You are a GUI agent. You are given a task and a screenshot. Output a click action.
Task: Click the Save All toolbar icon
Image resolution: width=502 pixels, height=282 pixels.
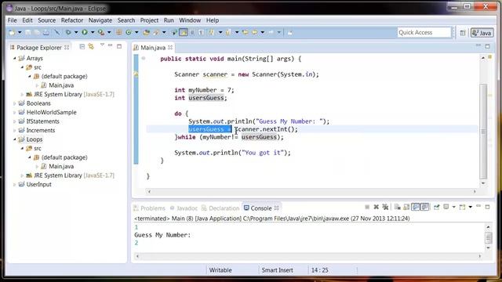click(x=37, y=33)
